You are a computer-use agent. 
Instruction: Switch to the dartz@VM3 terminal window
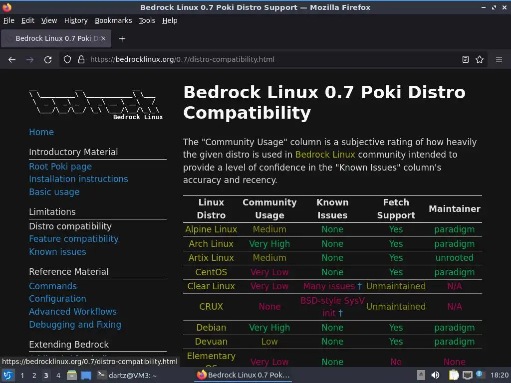[x=127, y=376]
